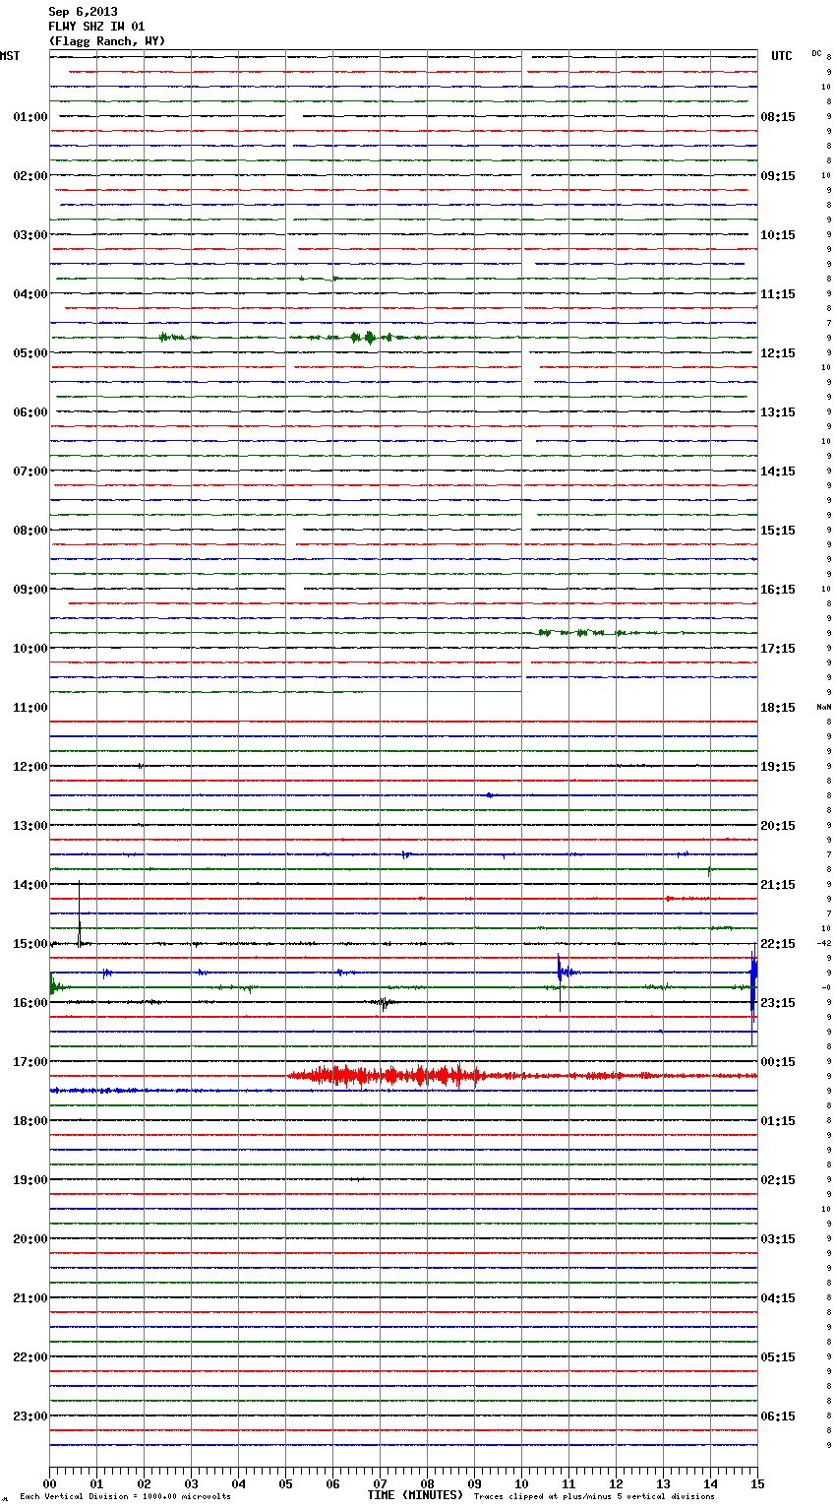Click the "TIME (MINUTES)" axis title
Viewport: 836px width, 1510px height.
point(415,1495)
